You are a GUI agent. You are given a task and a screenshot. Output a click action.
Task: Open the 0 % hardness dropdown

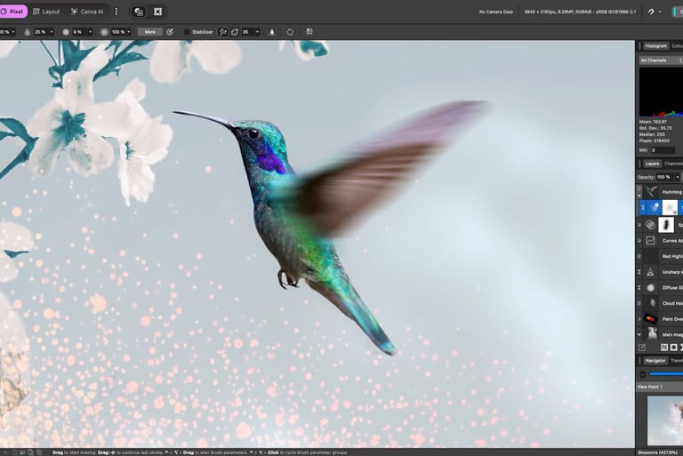coord(90,32)
